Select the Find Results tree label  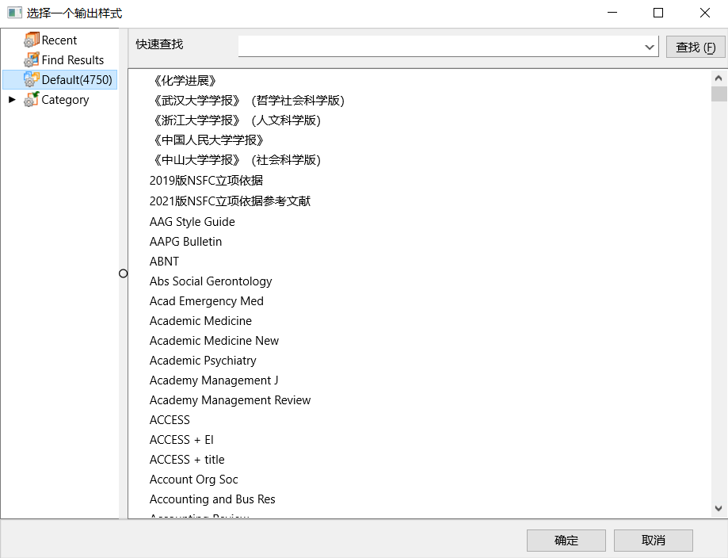coord(72,60)
